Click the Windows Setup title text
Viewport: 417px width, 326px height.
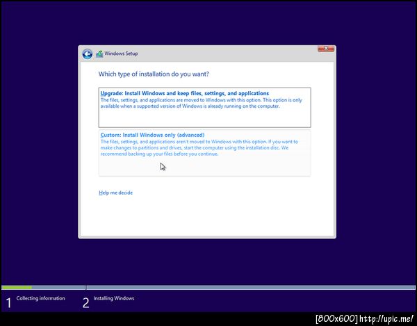click(121, 54)
